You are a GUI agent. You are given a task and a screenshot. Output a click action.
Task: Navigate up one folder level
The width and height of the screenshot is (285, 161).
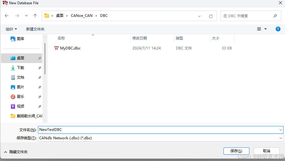[35, 16]
